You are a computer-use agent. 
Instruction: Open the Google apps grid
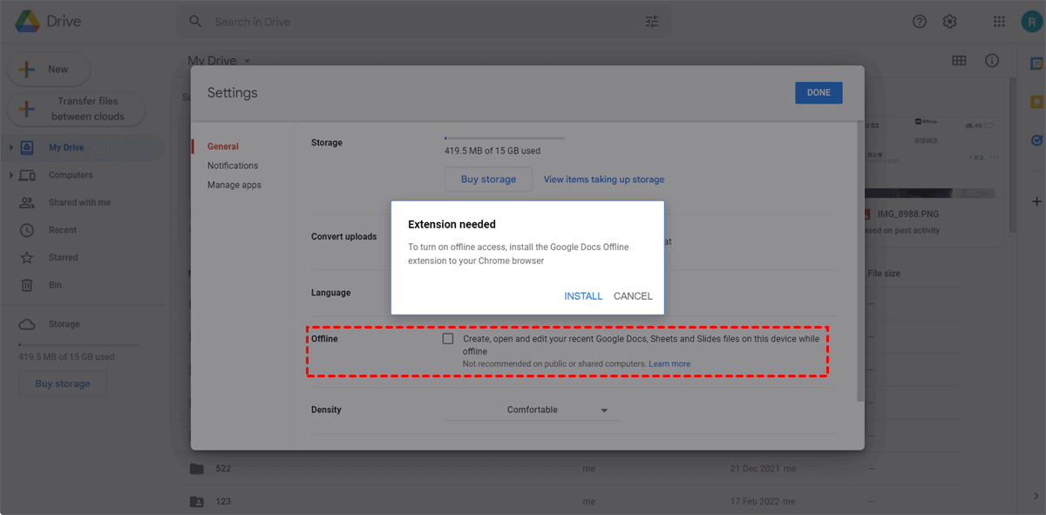click(x=1000, y=22)
